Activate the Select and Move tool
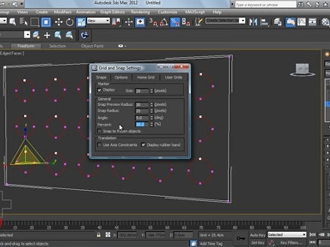Viewport: 330px width, 247px height. pyautogui.click(x=59, y=22)
